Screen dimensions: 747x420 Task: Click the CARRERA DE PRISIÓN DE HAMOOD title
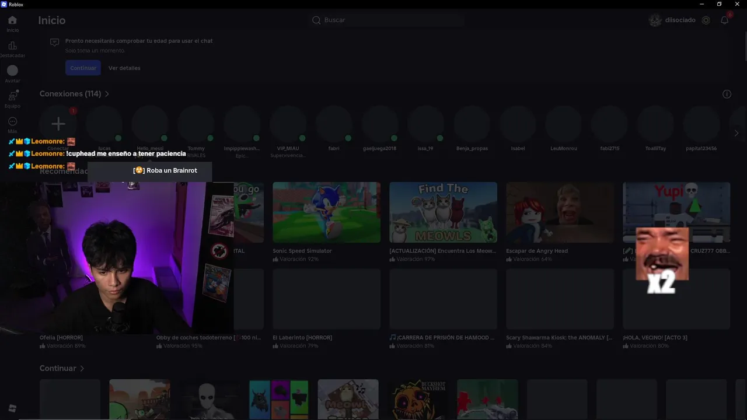point(442,338)
